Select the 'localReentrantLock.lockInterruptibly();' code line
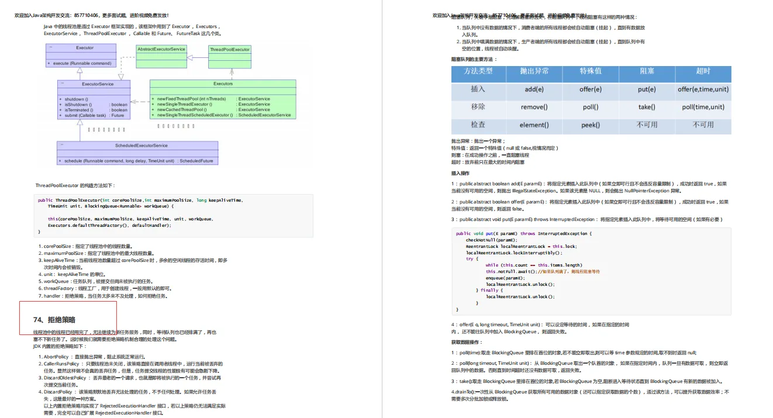The height and width of the screenshot is (418, 773). coord(514,253)
